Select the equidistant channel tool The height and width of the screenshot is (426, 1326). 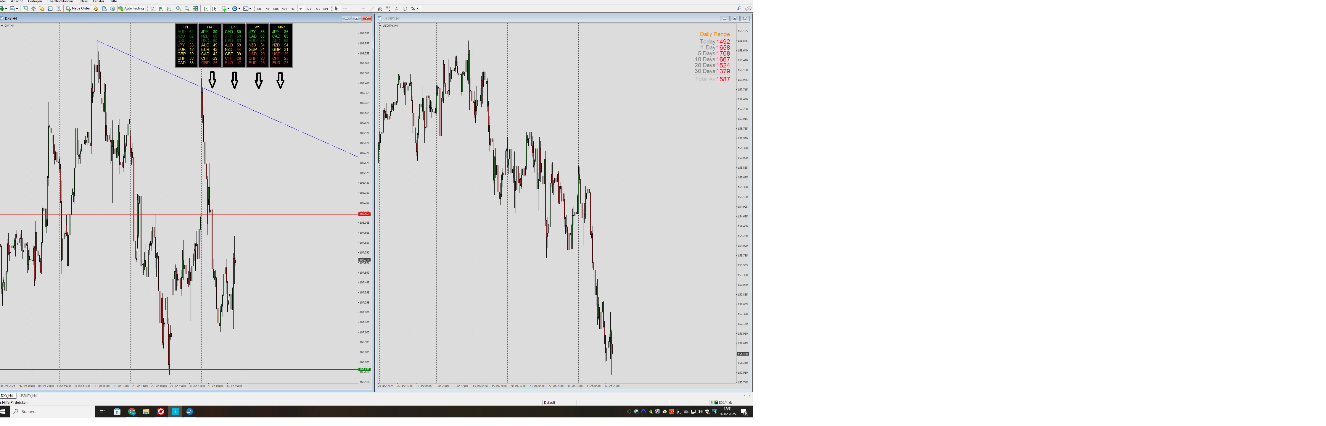coord(380,9)
